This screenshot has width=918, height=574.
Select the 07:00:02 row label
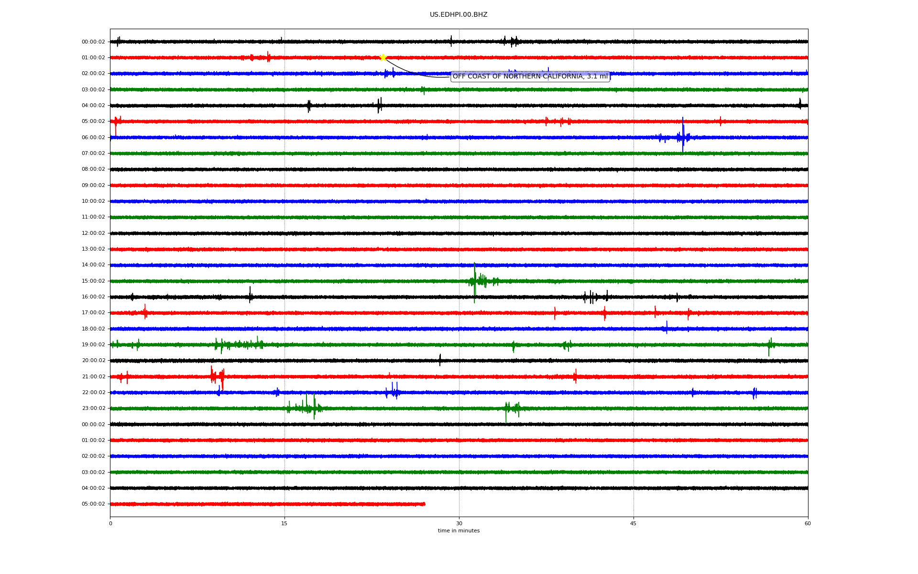click(93, 154)
